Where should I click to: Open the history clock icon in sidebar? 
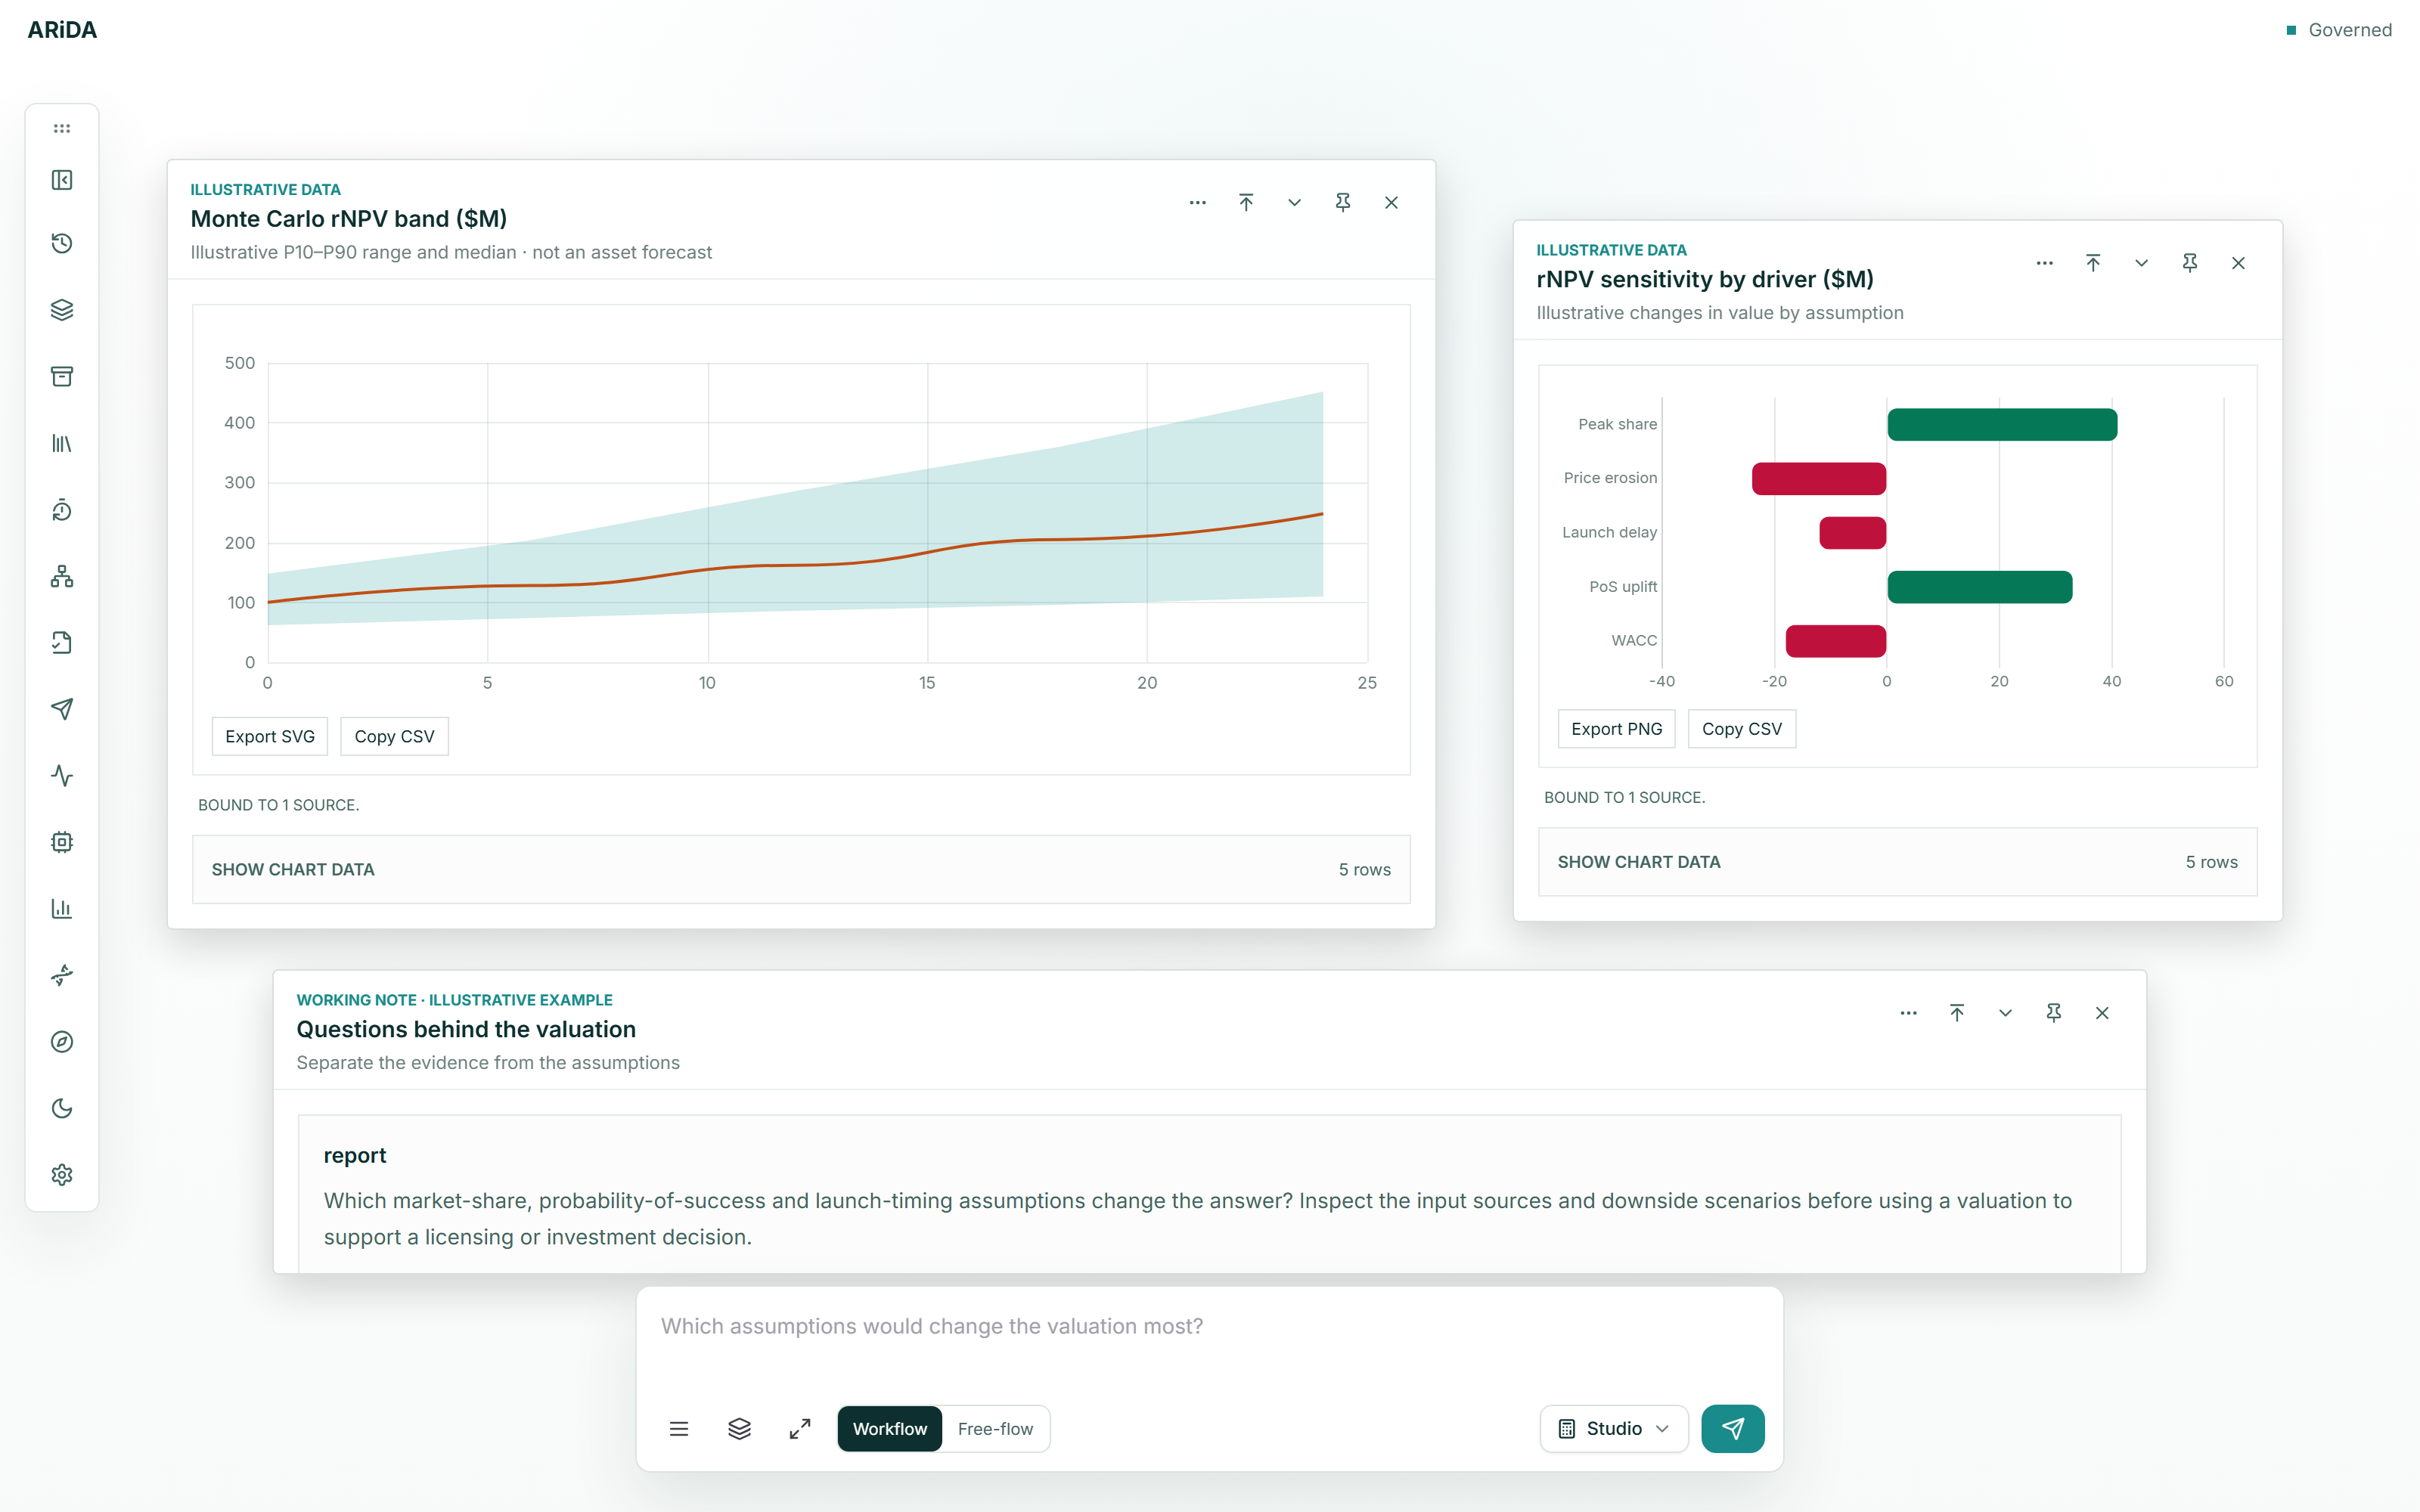(x=62, y=244)
